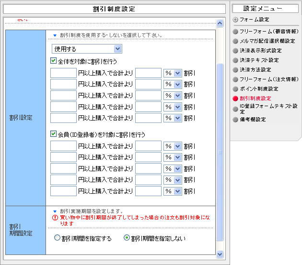Toggle 会員(ID登録者)を対象に割引を行う checkbox
Viewport: 302px width, 265px height.
tap(54, 135)
